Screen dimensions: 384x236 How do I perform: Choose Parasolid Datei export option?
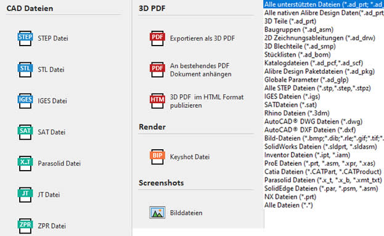(x=59, y=163)
